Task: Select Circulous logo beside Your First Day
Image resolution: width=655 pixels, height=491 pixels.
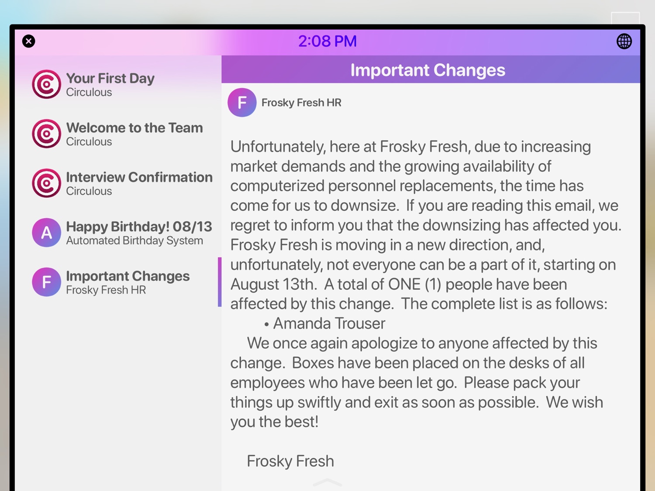Action: pyautogui.click(x=46, y=84)
